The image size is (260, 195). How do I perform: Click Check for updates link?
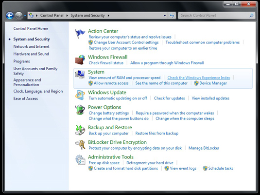coord(169,98)
